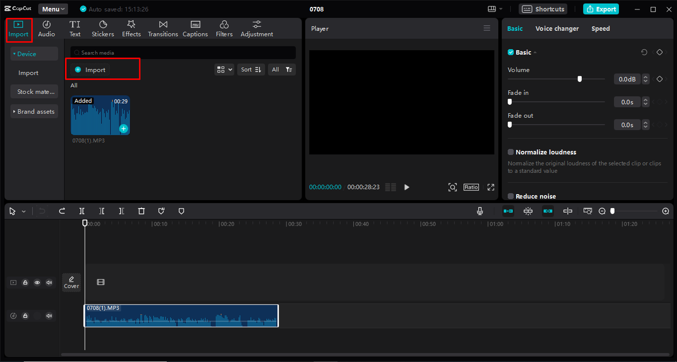Play the preview in the Player
The image size is (677, 362).
click(x=407, y=187)
